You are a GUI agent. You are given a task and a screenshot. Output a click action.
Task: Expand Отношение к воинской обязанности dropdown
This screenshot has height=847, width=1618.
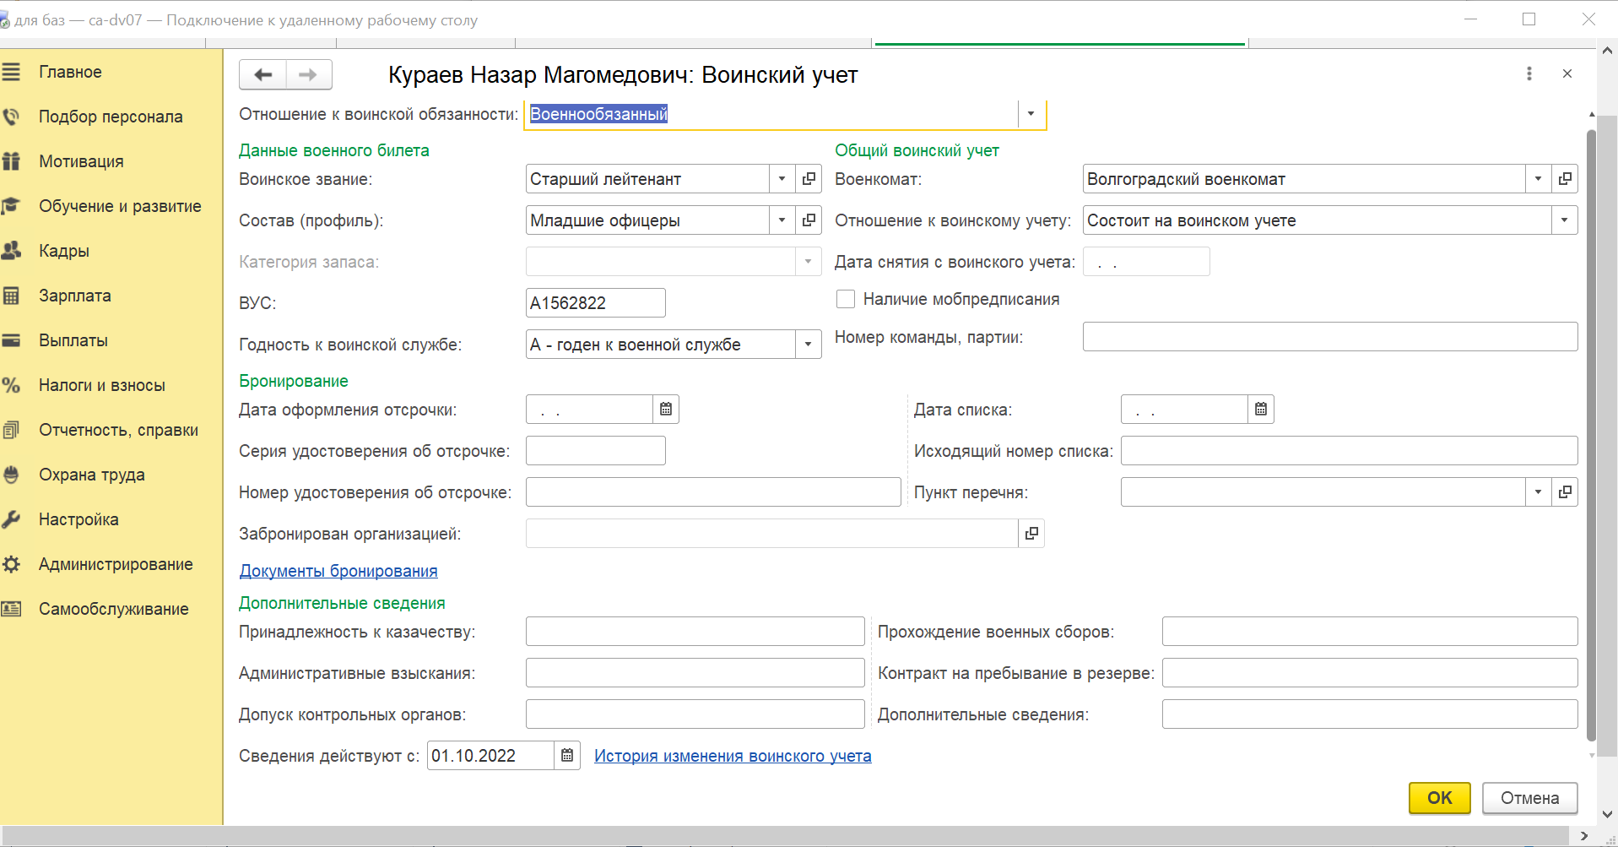1031,114
